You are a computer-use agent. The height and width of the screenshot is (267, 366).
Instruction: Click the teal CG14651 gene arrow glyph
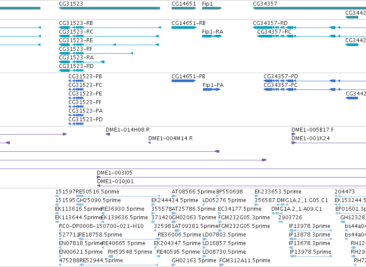[x=184, y=8]
